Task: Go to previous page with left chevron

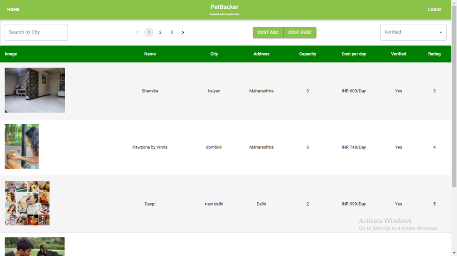Action: [x=137, y=32]
